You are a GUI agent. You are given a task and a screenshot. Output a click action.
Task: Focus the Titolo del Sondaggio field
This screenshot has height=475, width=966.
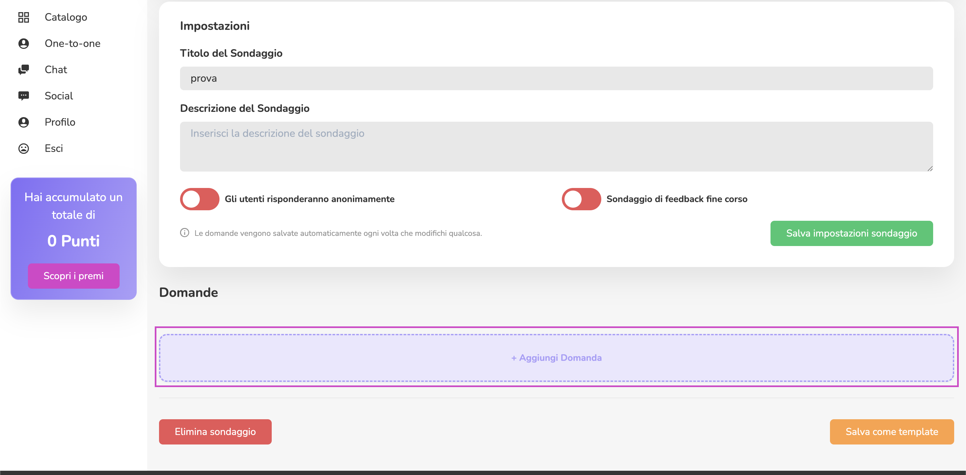pyautogui.click(x=557, y=78)
